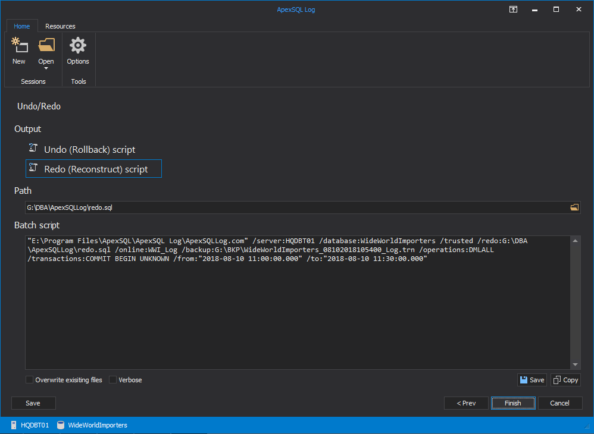Click the Tools group label

click(79, 81)
